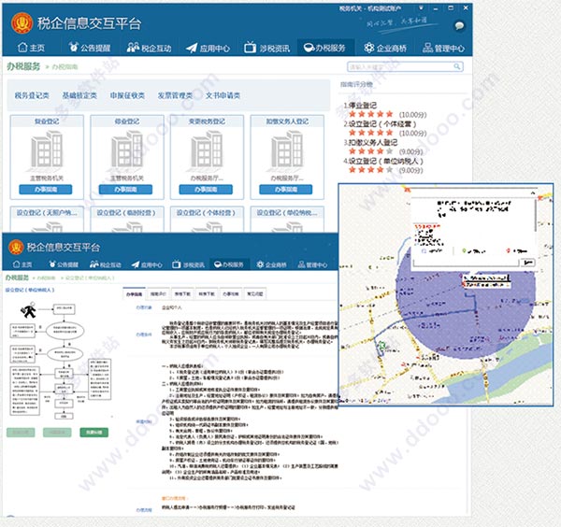Open 4.设立登记(单位纳税人) in rating list
The image size is (561, 527).
[x=383, y=161]
